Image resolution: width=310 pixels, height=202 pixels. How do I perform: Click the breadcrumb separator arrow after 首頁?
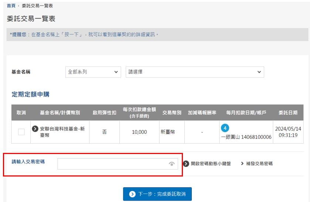click(x=18, y=6)
